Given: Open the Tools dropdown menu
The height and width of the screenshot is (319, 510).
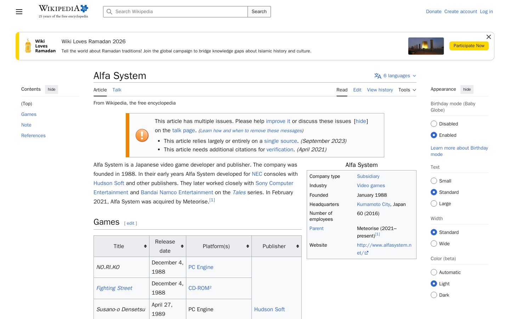Looking at the screenshot, I should (x=407, y=90).
